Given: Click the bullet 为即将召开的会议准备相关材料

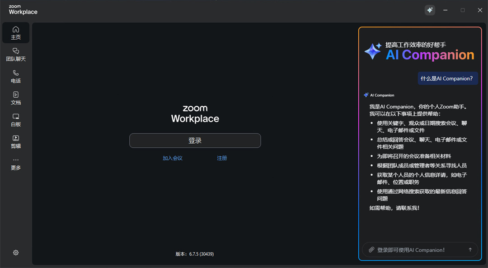Looking at the screenshot, I should pyautogui.click(x=414, y=156).
